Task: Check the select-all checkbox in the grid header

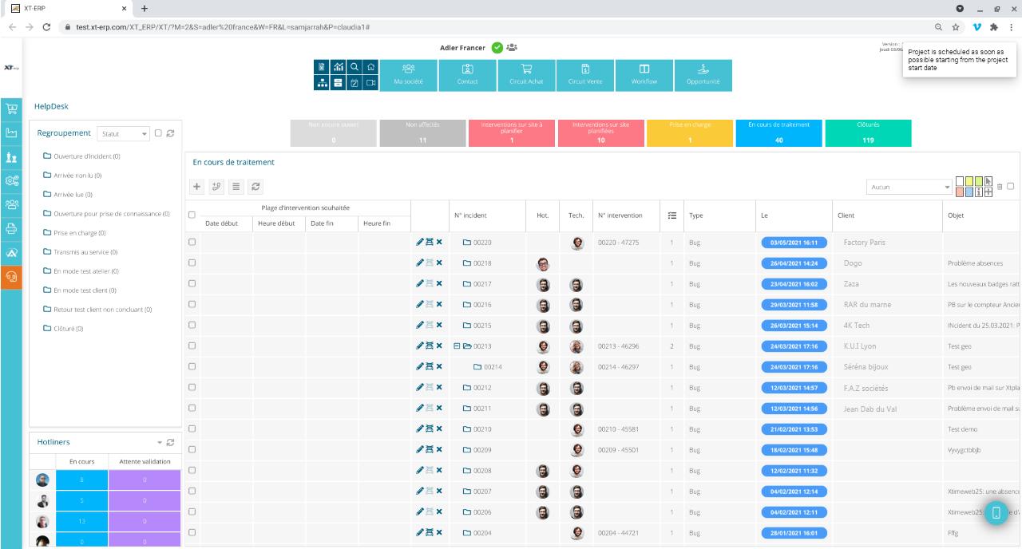Action: click(191, 215)
